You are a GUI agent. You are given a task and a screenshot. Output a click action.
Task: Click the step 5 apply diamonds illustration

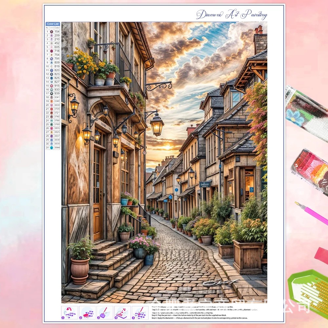[x=140, y=313]
